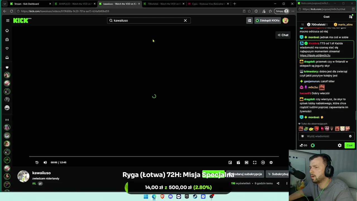Switch to the AHAPULCO VOD tab

pos(75,4)
